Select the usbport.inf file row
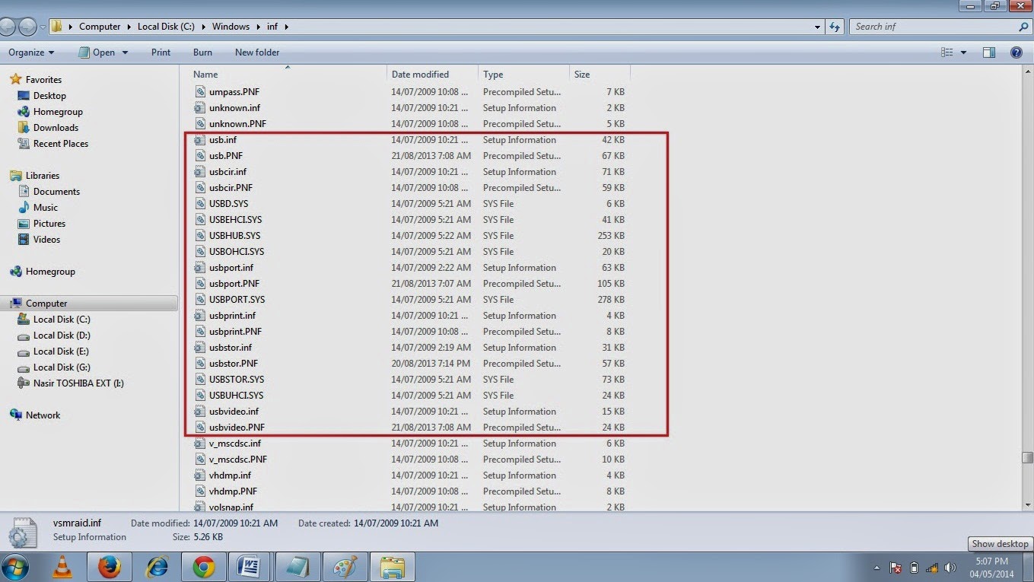This screenshot has height=582, width=1034. pos(409,268)
